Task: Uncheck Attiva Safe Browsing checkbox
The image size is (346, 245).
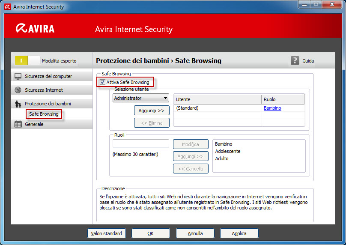Action: pos(102,82)
